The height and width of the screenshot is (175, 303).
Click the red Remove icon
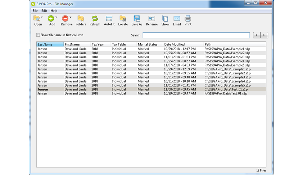pos(65,18)
